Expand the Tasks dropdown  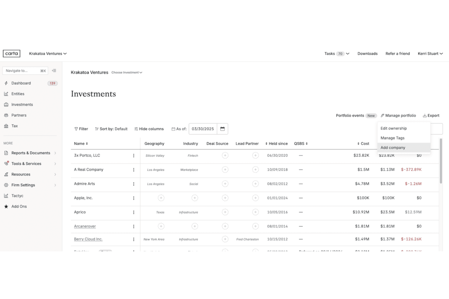tap(337, 54)
